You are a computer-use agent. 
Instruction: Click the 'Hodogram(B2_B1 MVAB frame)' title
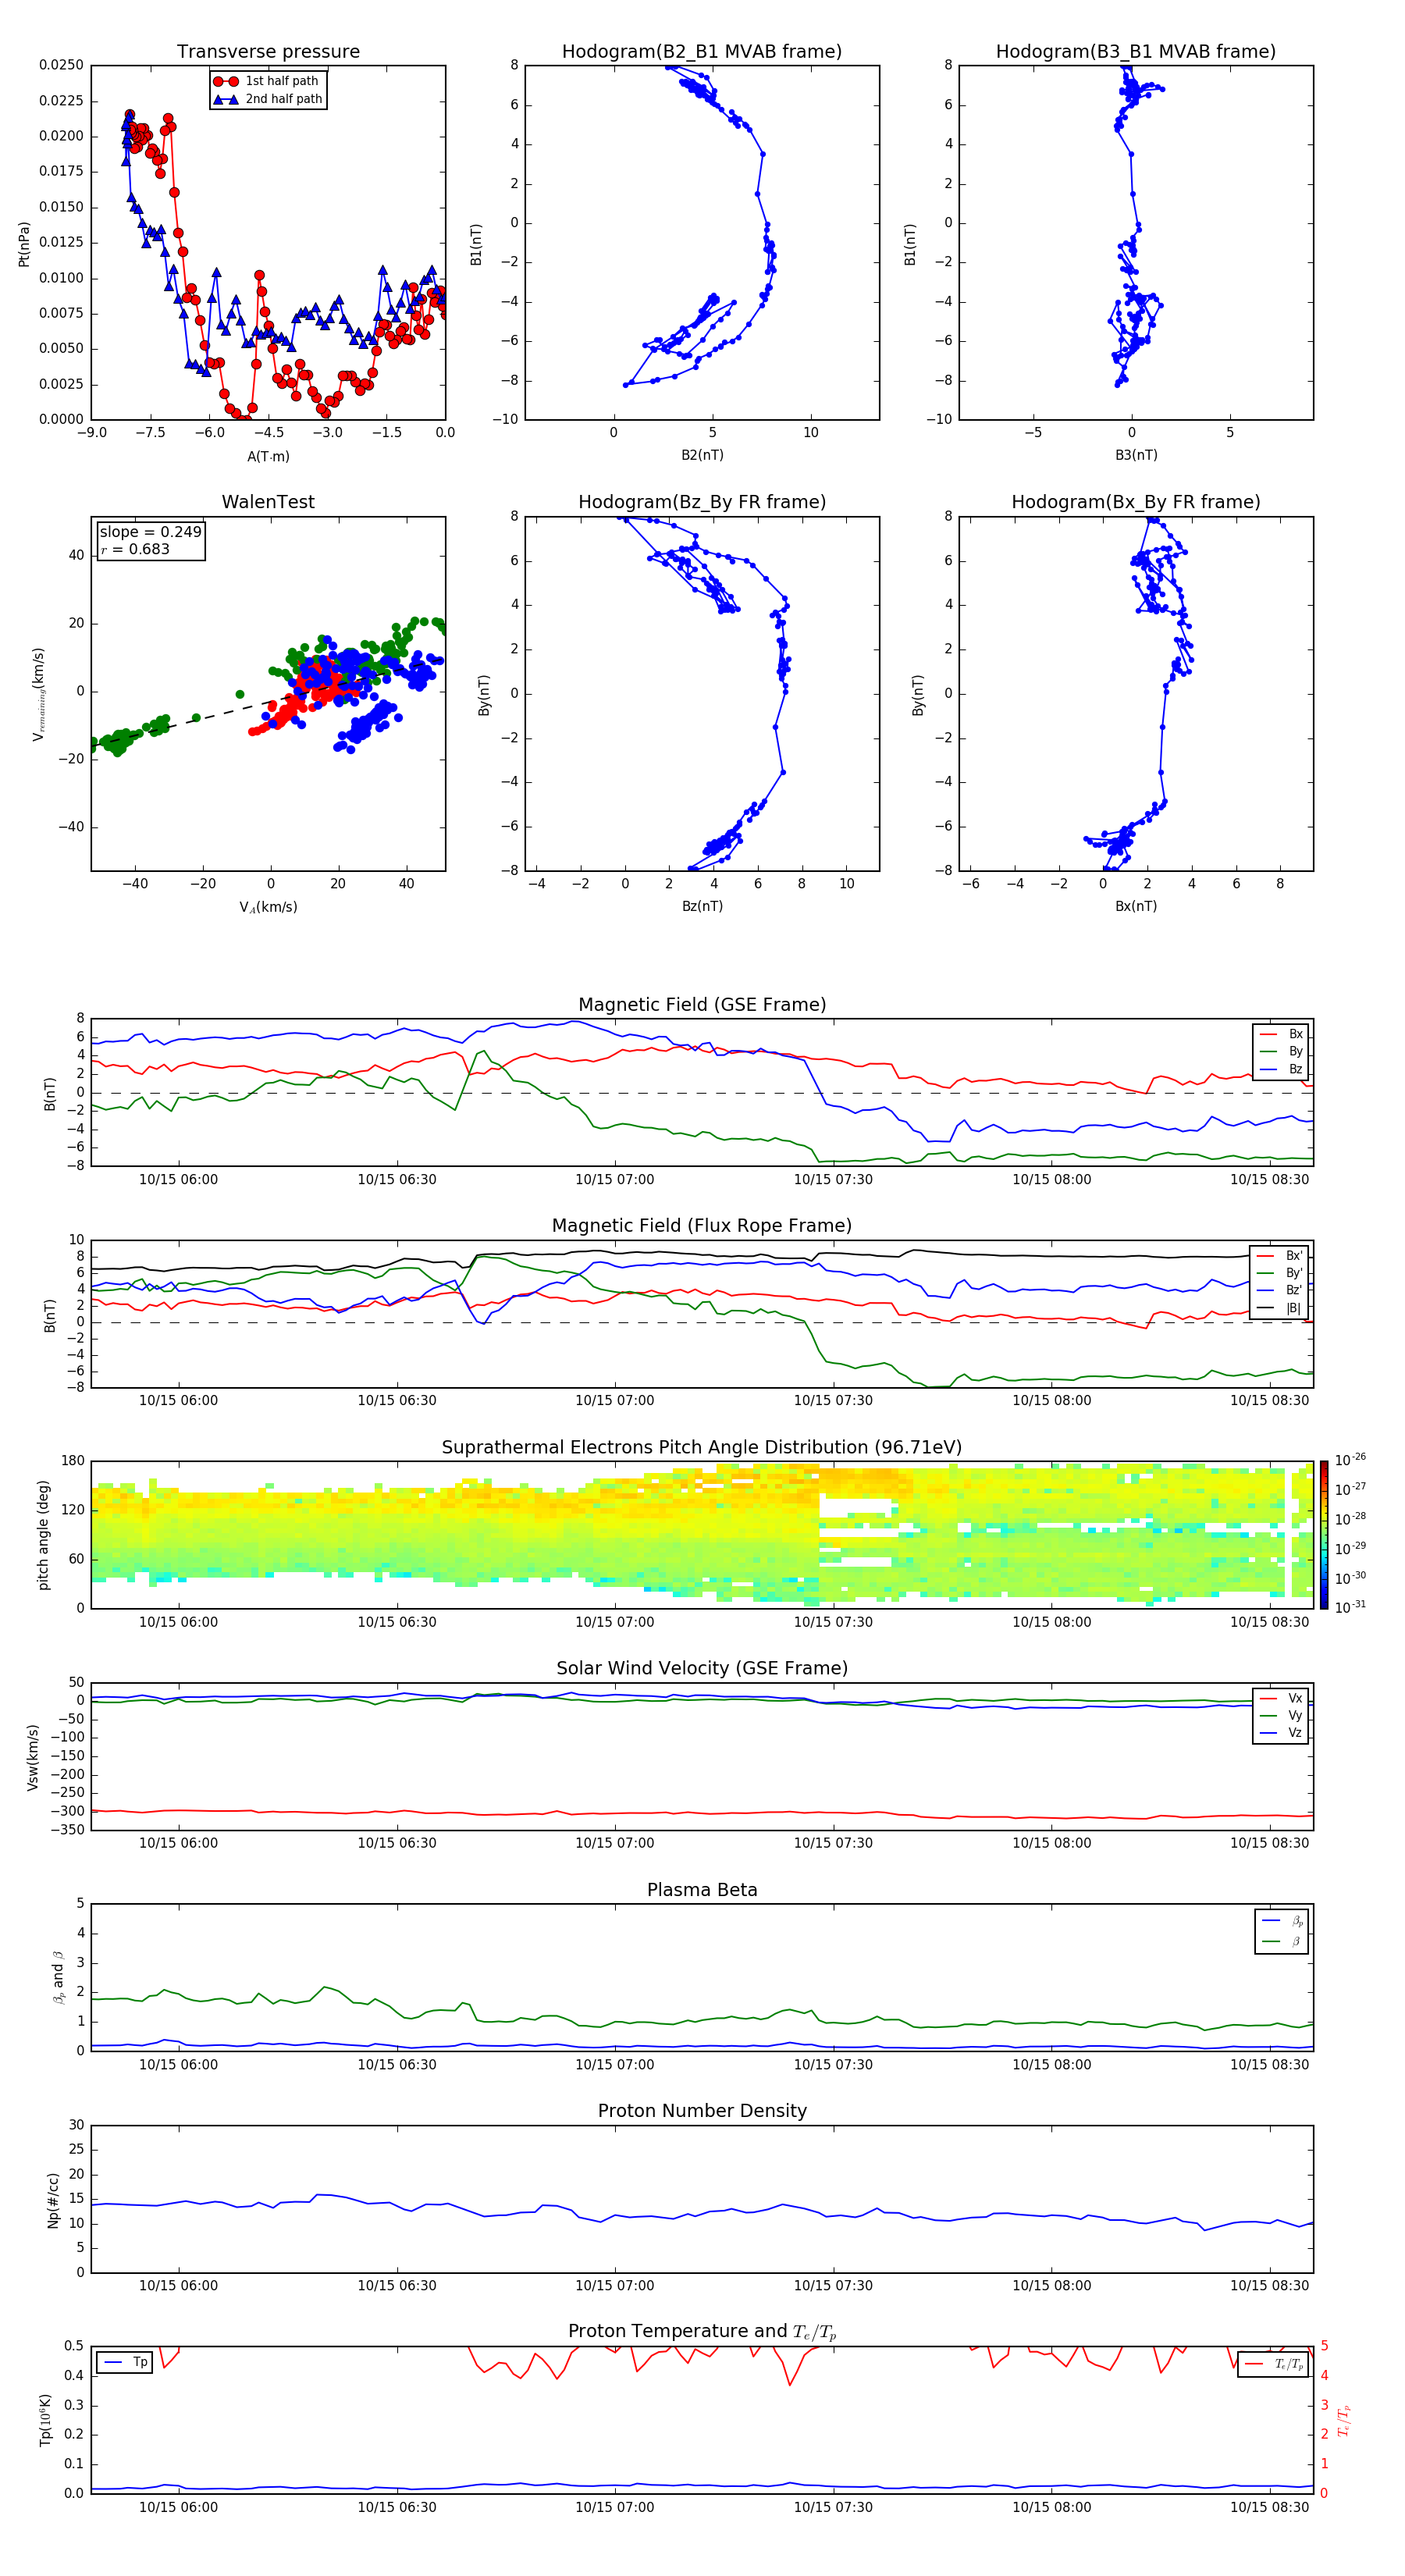coord(702,51)
